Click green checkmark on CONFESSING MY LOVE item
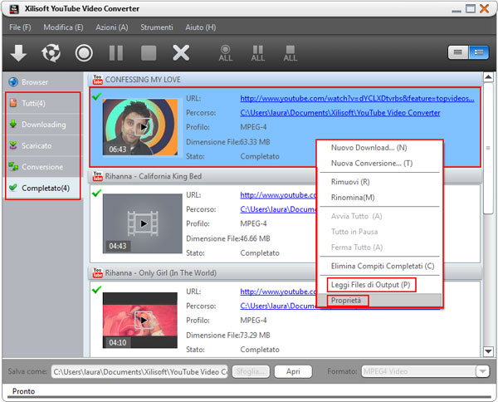This screenshot has height=402, width=498. coord(96,96)
